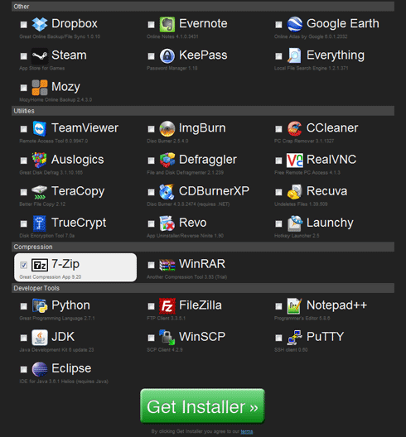The height and width of the screenshot is (437, 406).
Task: Enable the Evernote checkbox
Action: tap(151, 25)
